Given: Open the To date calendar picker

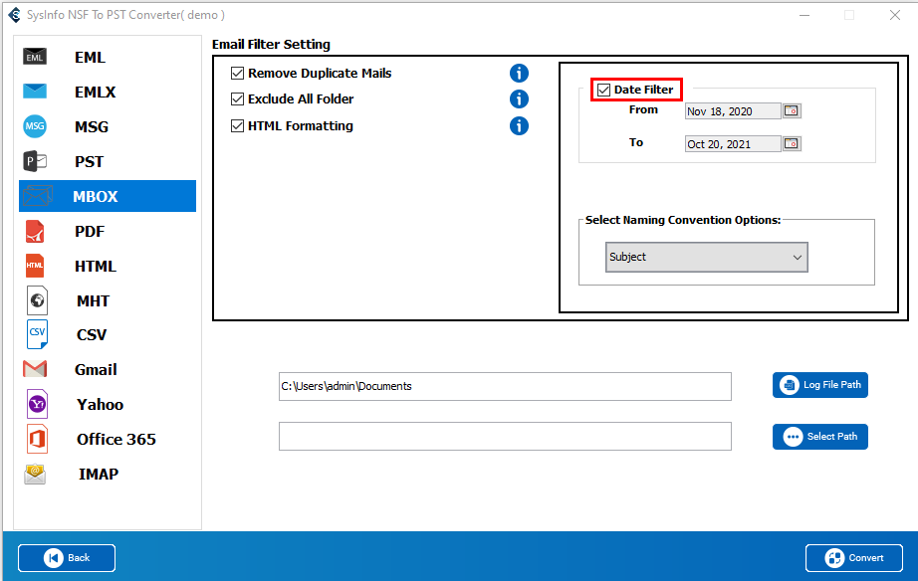Looking at the screenshot, I should tap(792, 143).
